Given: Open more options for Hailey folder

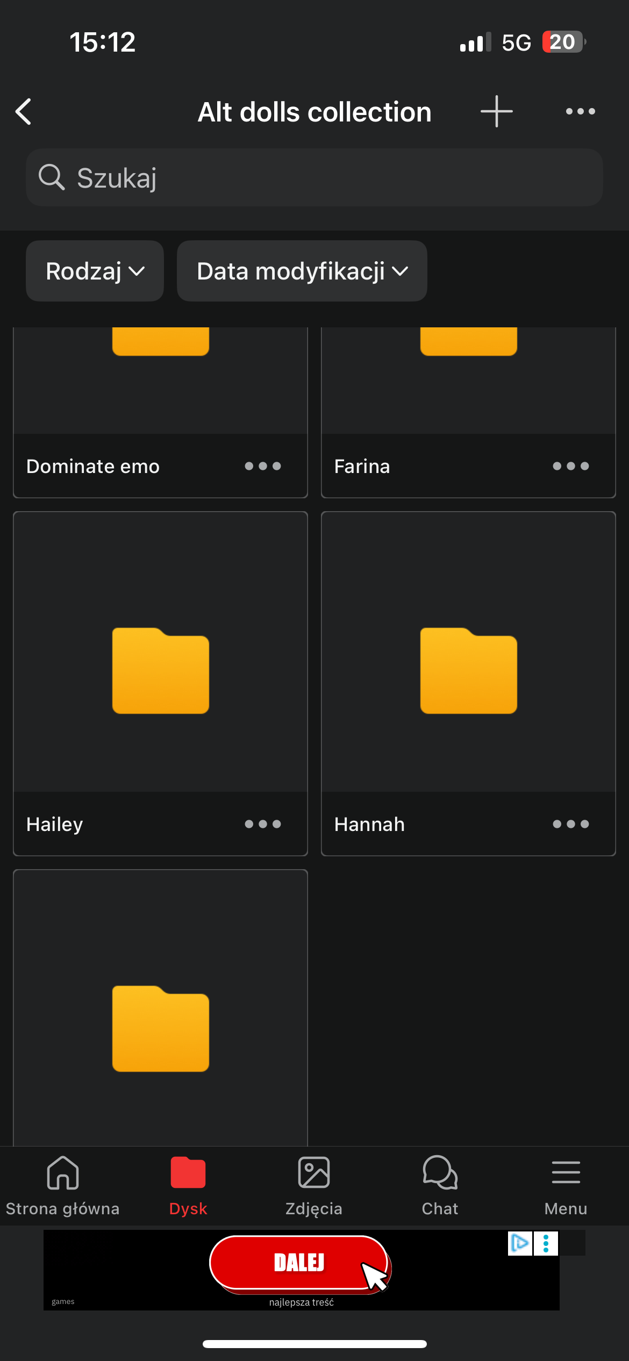Looking at the screenshot, I should point(263,824).
